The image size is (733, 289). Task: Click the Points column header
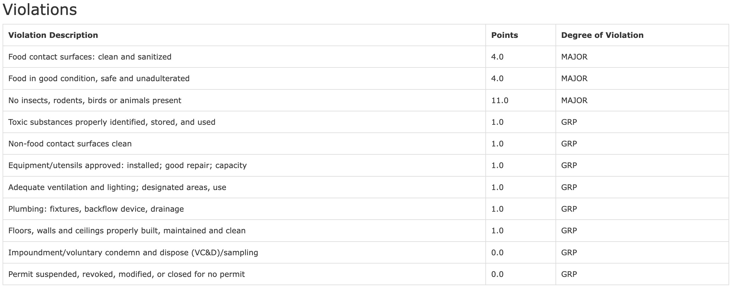click(x=504, y=35)
